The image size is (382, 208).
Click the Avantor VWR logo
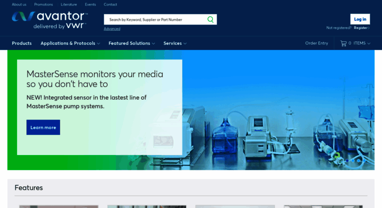(x=49, y=20)
